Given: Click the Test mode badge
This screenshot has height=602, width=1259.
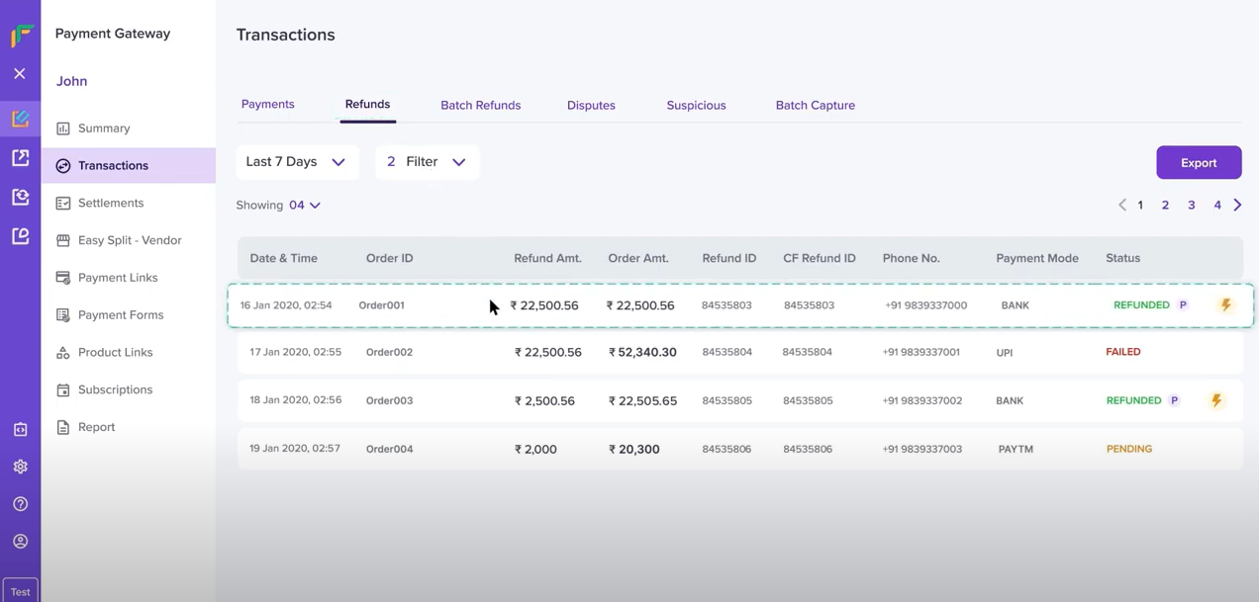Looking at the screenshot, I should point(20,591).
